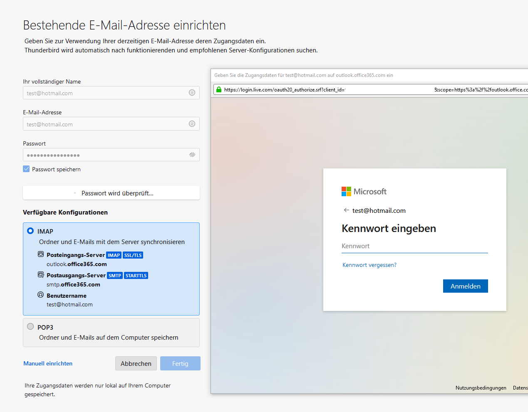Click the SMTP protocol badge

(x=115, y=276)
